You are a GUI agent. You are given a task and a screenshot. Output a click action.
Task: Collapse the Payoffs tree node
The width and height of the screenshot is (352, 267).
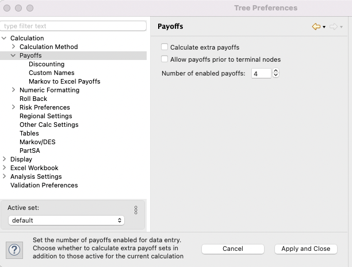tap(13, 55)
